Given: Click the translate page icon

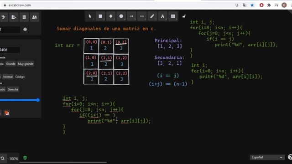Looking at the screenshot, I should pos(245,5).
